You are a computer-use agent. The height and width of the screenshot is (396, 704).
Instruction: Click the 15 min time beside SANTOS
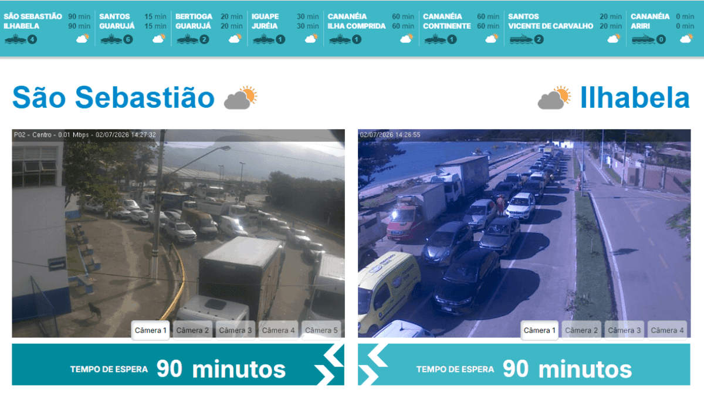pos(156,16)
